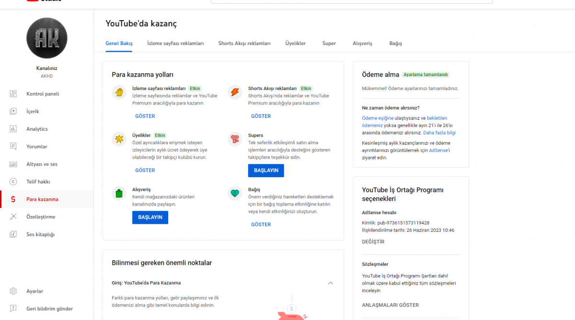Click the İçerik video icon in sidebar
This screenshot has height=320, width=575.
click(x=13, y=112)
